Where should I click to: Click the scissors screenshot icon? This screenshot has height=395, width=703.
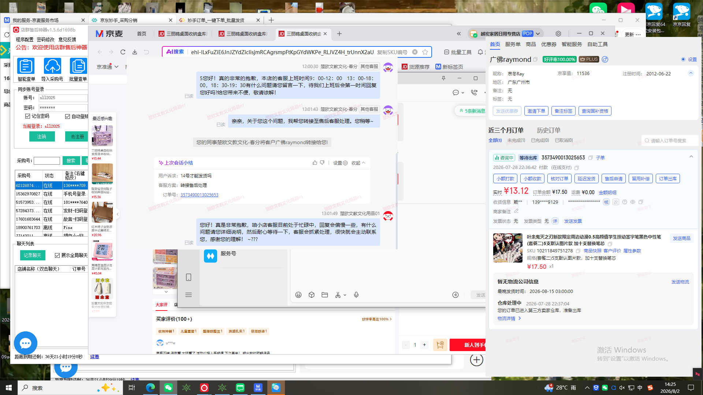(338, 295)
